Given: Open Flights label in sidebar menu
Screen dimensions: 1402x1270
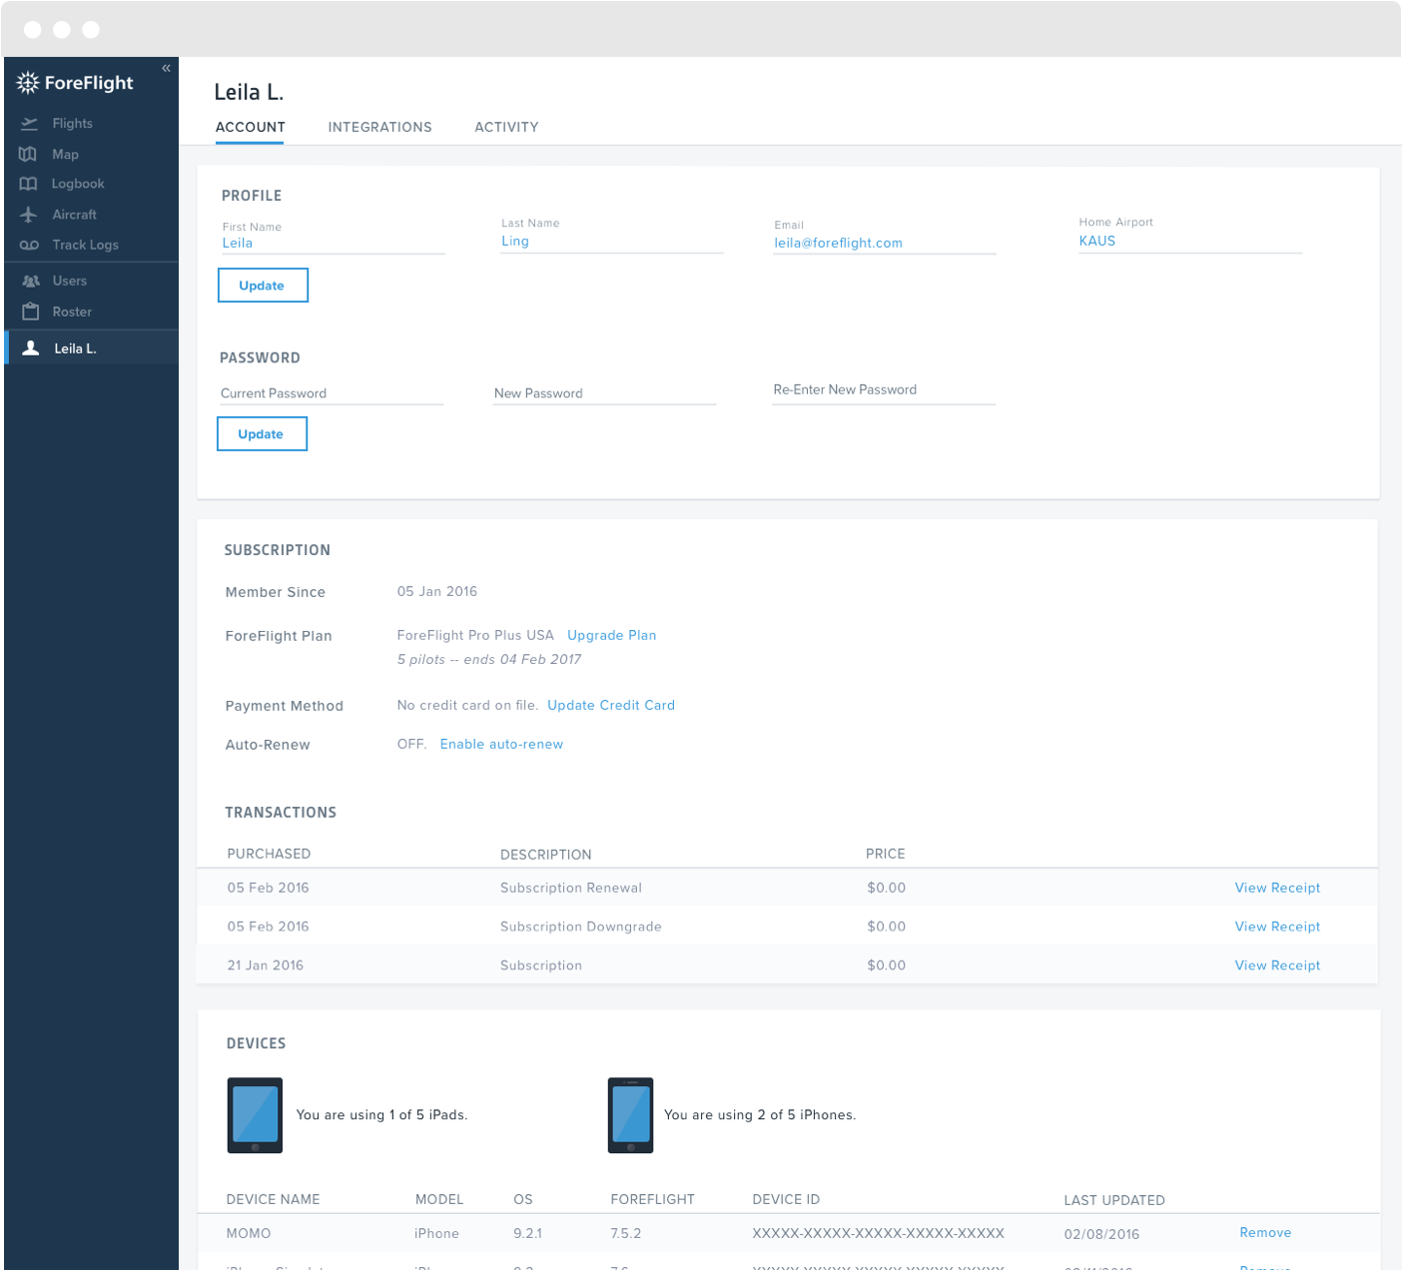Looking at the screenshot, I should pyautogui.click(x=73, y=124).
